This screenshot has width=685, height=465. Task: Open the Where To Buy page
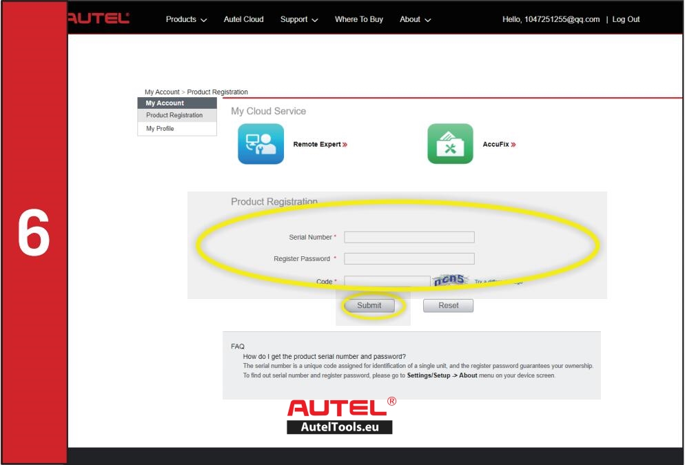click(358, 19)
